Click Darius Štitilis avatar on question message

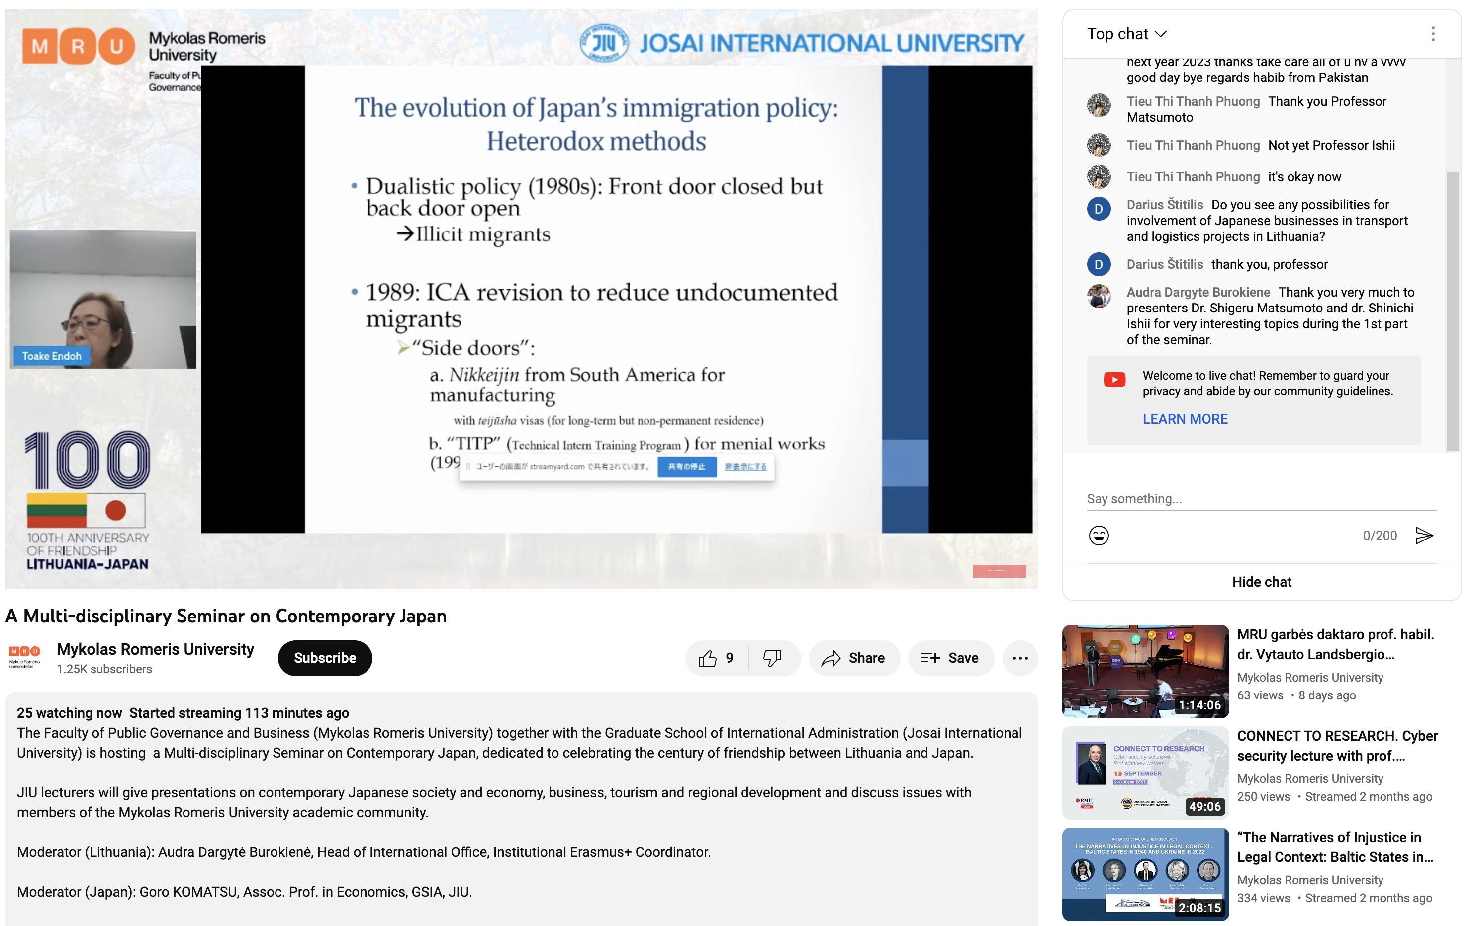1099,209
